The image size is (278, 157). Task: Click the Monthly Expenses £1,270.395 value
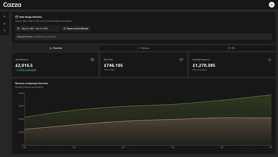[204, 65]
